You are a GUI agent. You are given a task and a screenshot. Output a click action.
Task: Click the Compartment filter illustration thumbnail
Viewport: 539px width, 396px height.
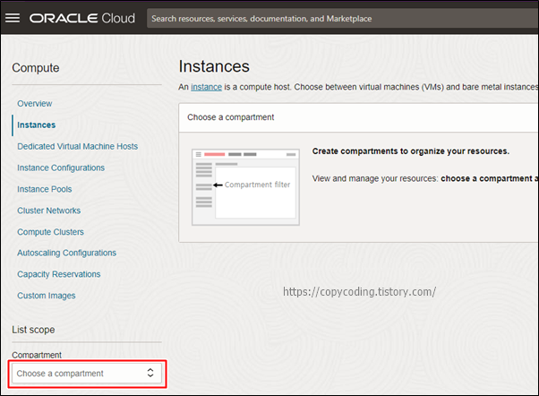tap(245, 187)
